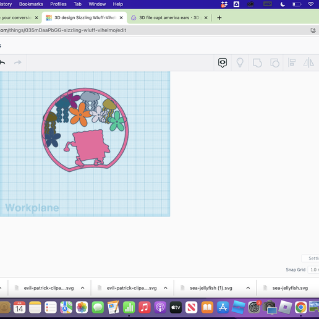Viewport: 319px width, 319px height.
Task: Open News app in dock
Action: click(192, 307)
